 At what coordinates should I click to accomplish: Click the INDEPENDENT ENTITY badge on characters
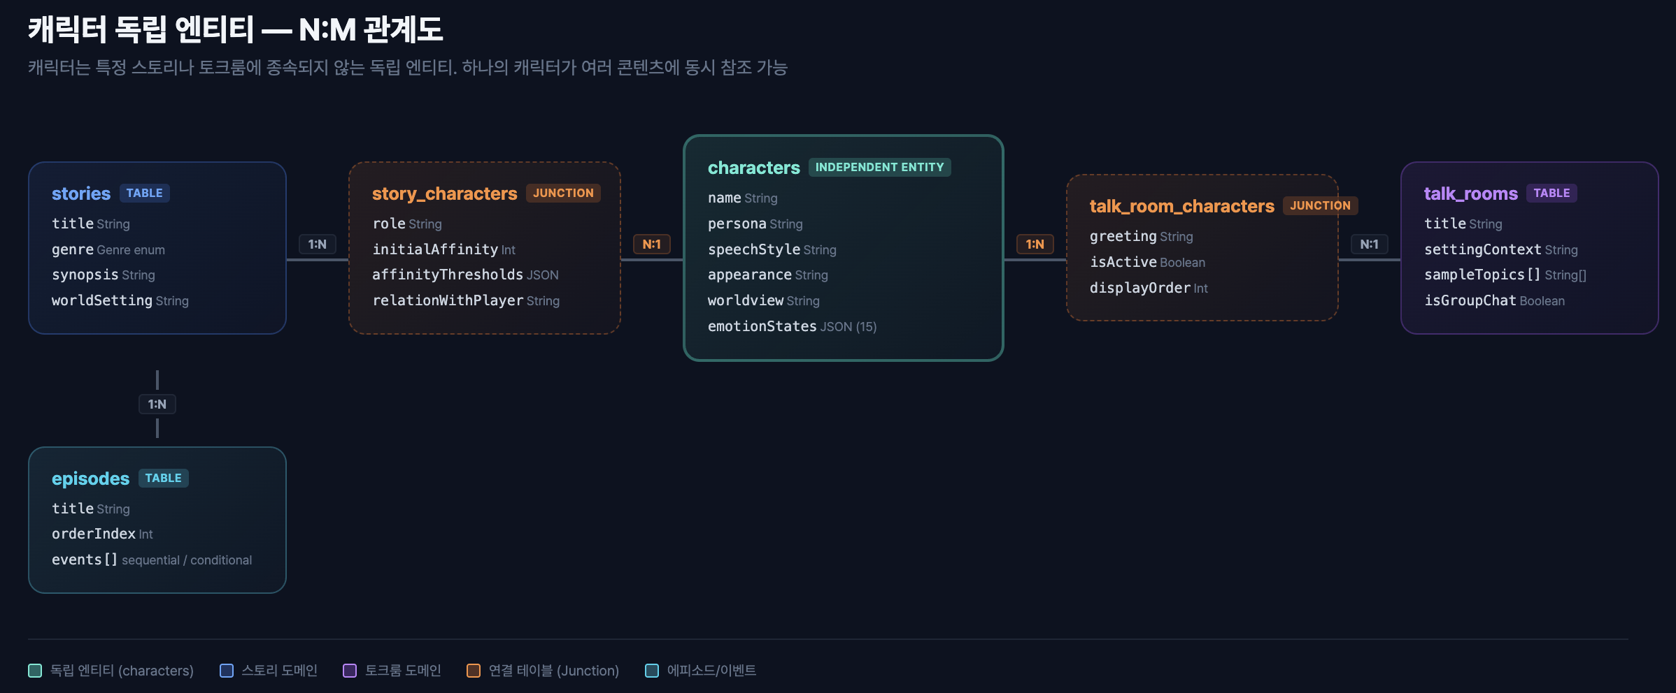pos(879,167)
